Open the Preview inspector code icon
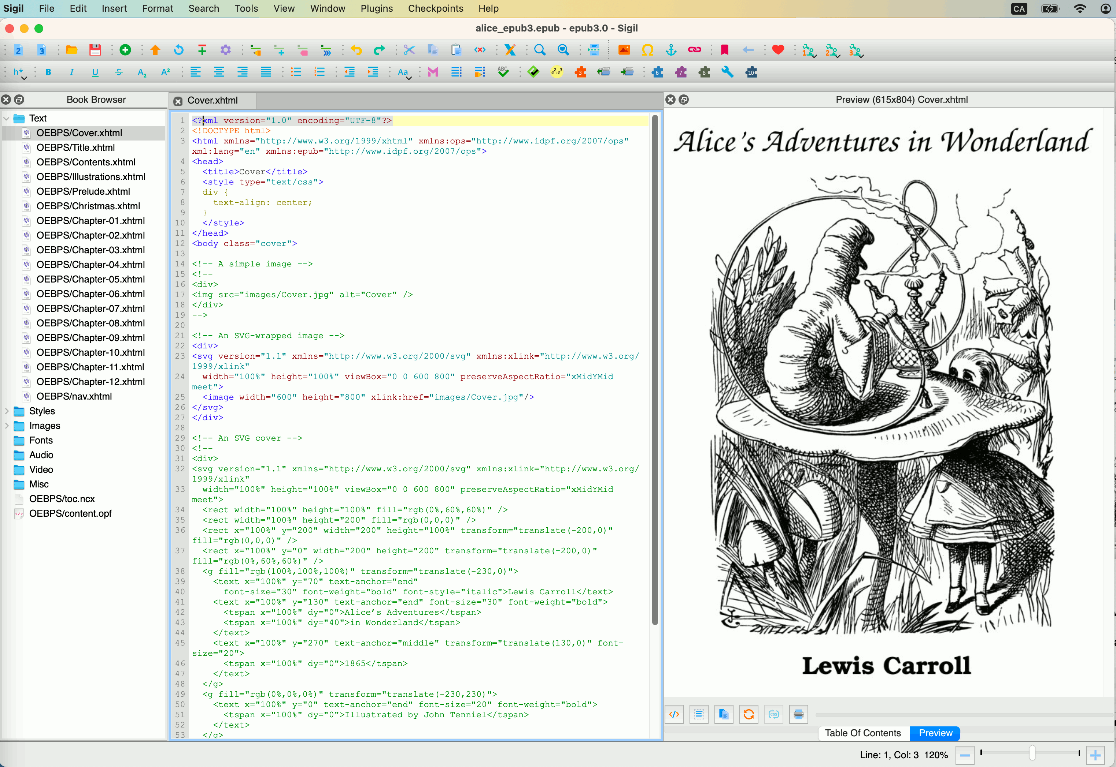 (674, 715)
